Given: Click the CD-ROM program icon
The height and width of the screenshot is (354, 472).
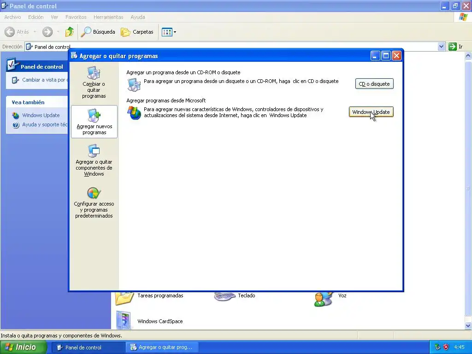Looking at the screenshot, I should coord(134,85).
